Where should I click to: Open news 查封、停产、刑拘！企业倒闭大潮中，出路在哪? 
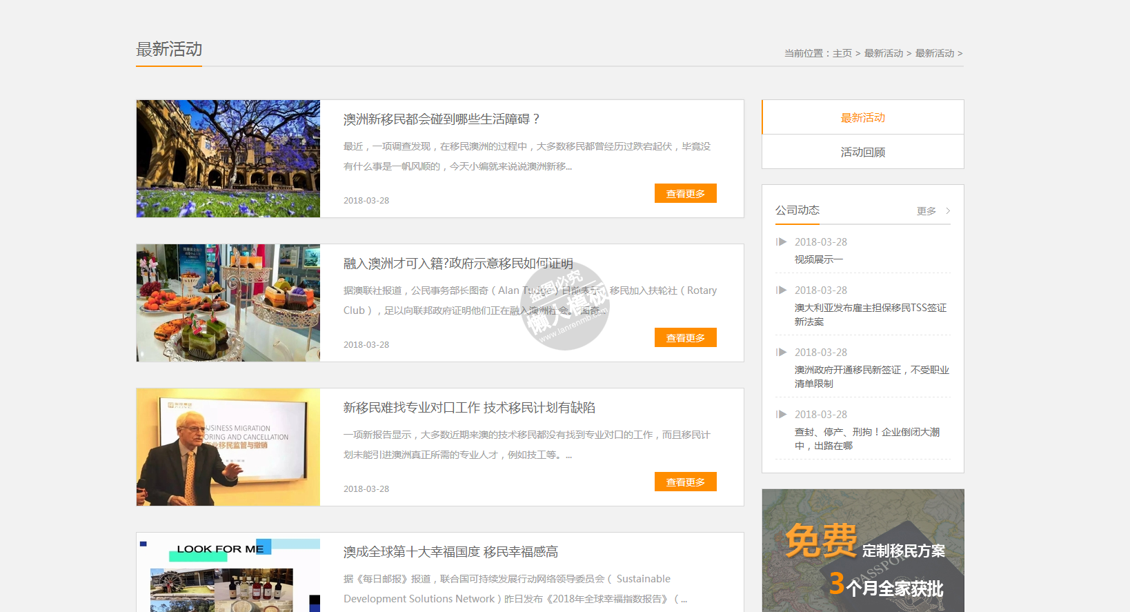(867, 439)
